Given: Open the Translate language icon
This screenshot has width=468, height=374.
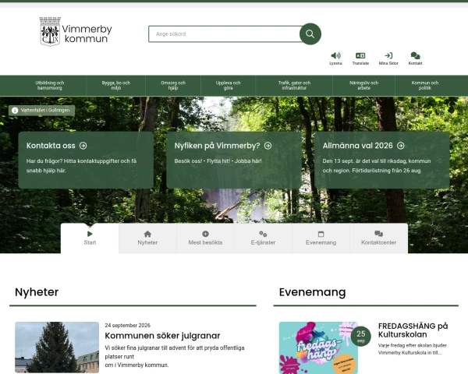Looking at the screenshot, I should pos(360,55).
